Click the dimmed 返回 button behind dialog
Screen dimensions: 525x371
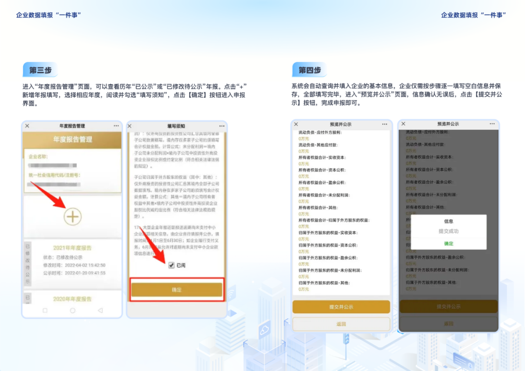[x=449, y=324]
